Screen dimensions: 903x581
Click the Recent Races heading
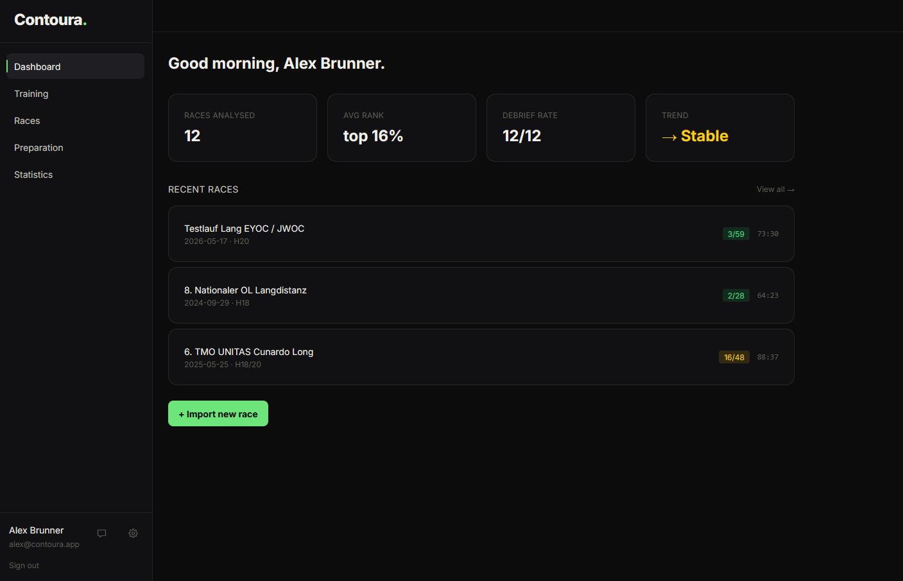(203, 189)
